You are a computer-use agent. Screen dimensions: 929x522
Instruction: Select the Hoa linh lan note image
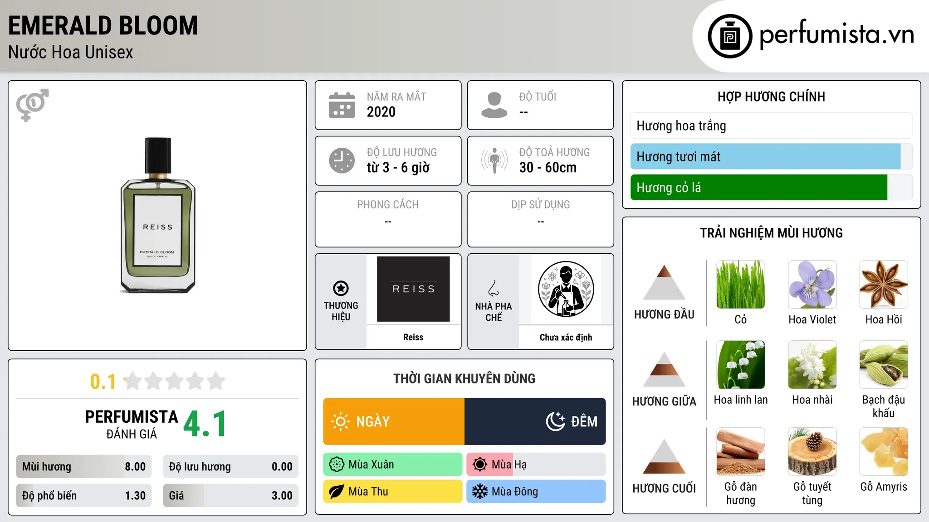point(741,365)
